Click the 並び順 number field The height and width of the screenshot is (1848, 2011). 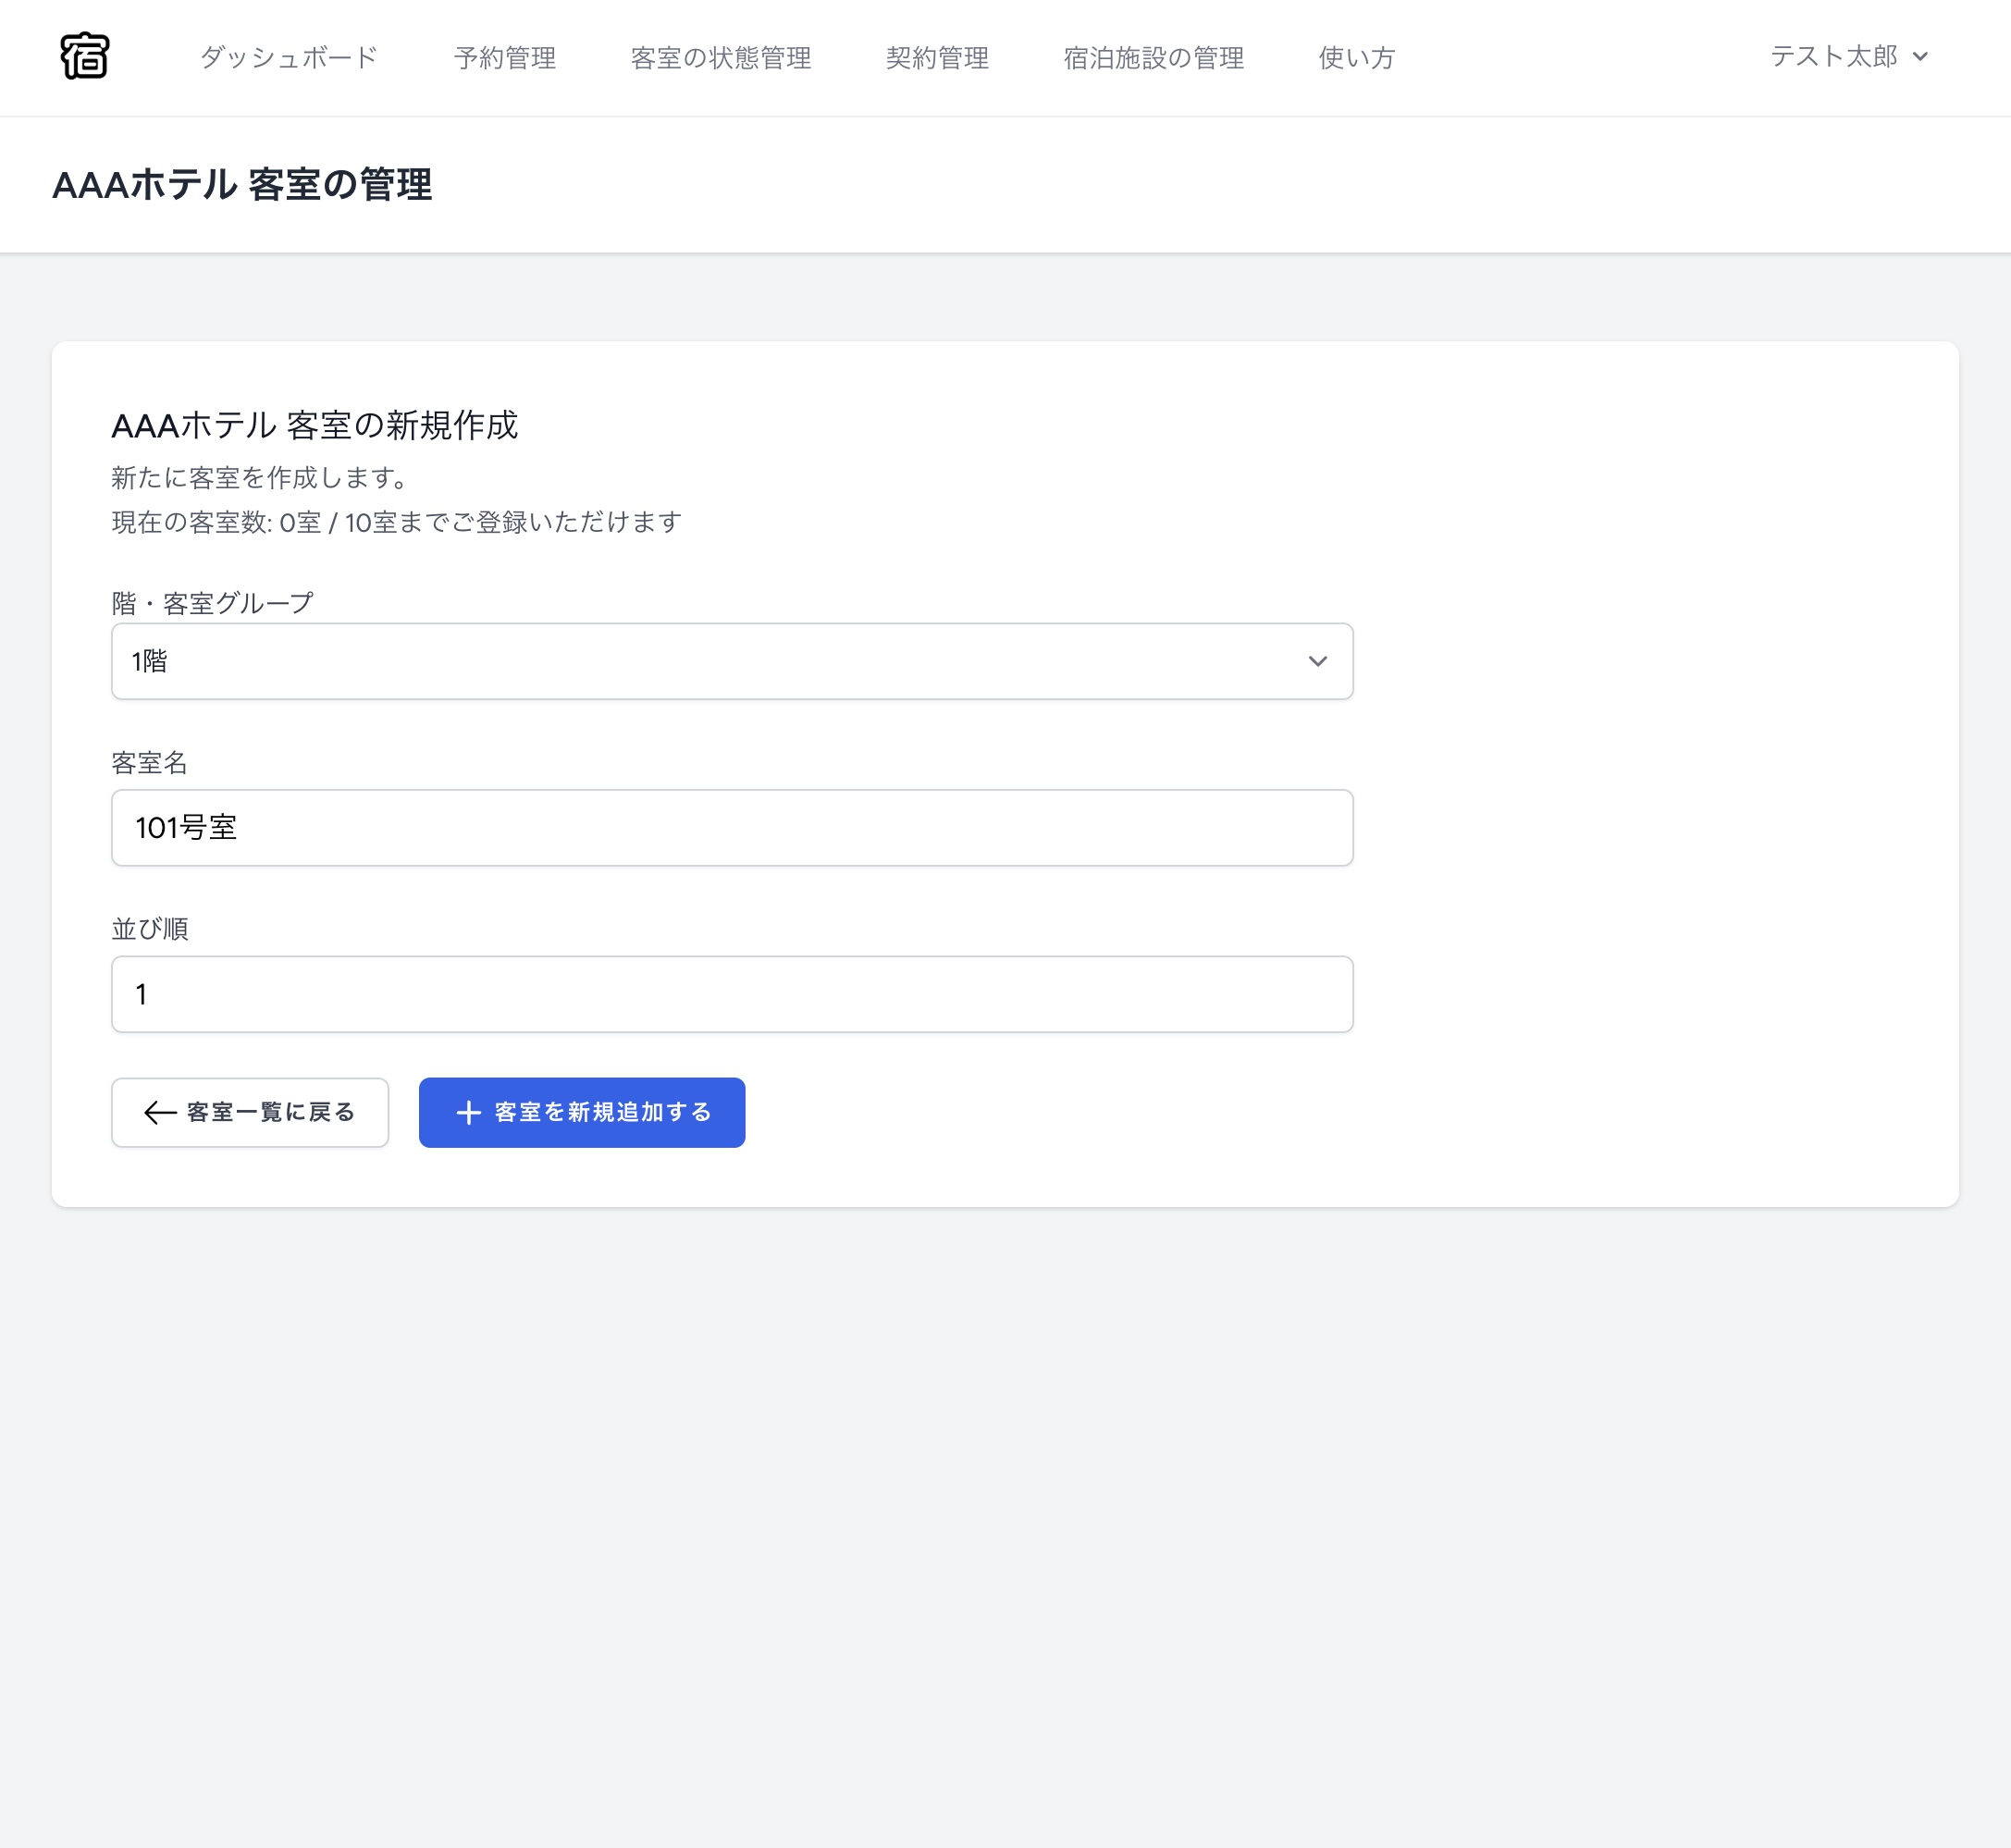pyautogui.click(x=731, y=993)
